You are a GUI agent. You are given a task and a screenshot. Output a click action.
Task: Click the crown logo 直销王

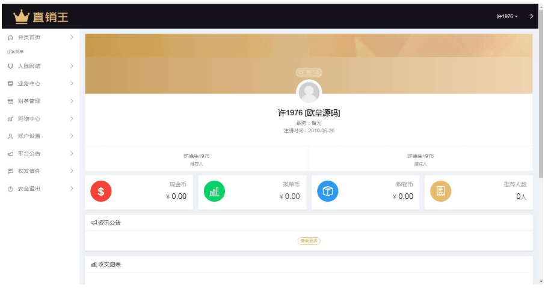[x=41, y=17]
